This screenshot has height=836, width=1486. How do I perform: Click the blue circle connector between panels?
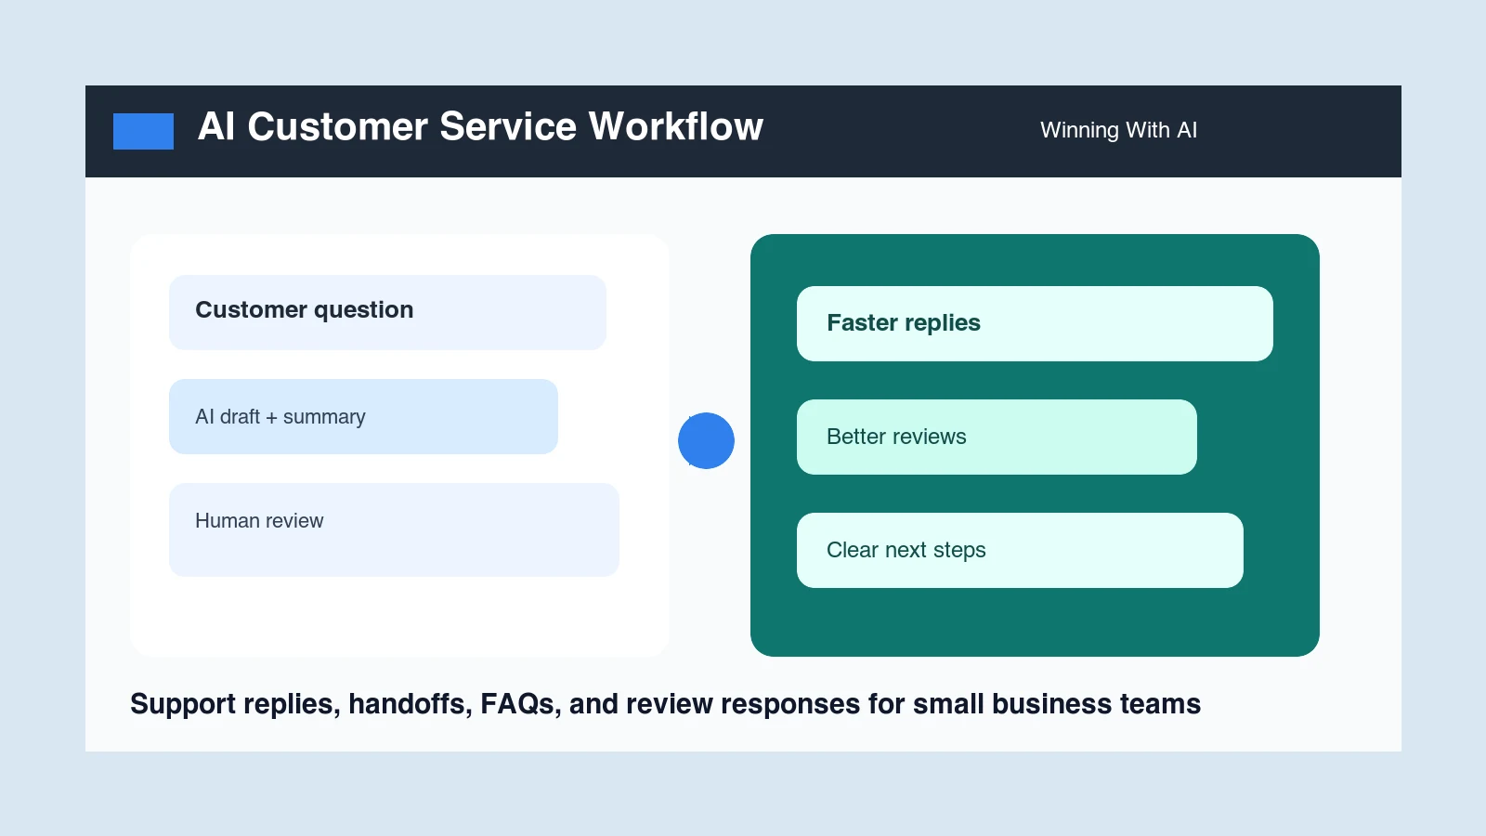[x=706, y=440]
